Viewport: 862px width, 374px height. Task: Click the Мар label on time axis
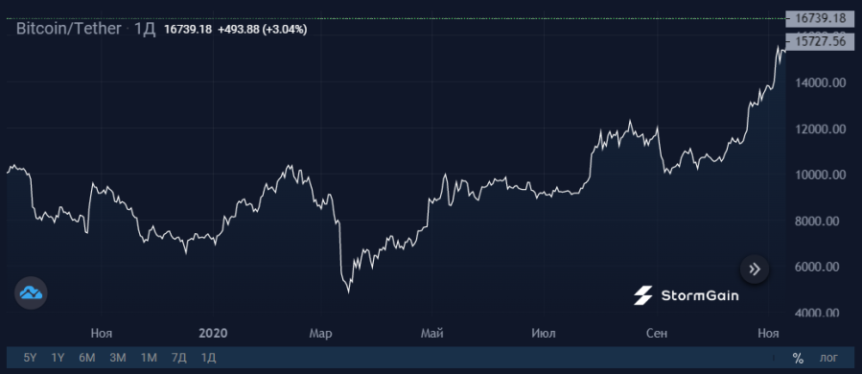pos(320,333)
